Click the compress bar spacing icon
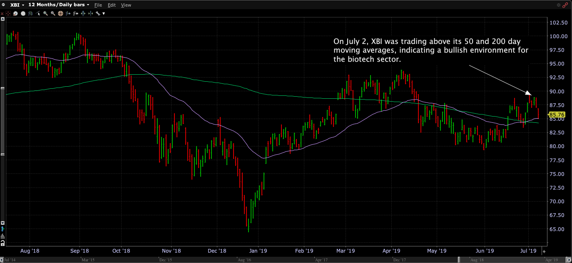Image resolution: width=572 pixels, height=263 pixels. coord(90,13)
